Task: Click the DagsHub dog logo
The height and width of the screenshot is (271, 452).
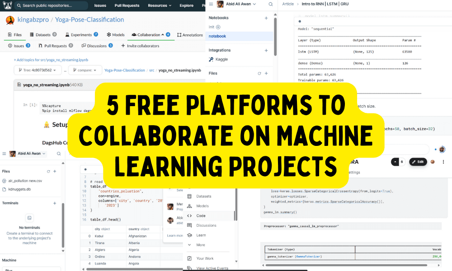Action: tap(6, 5)
